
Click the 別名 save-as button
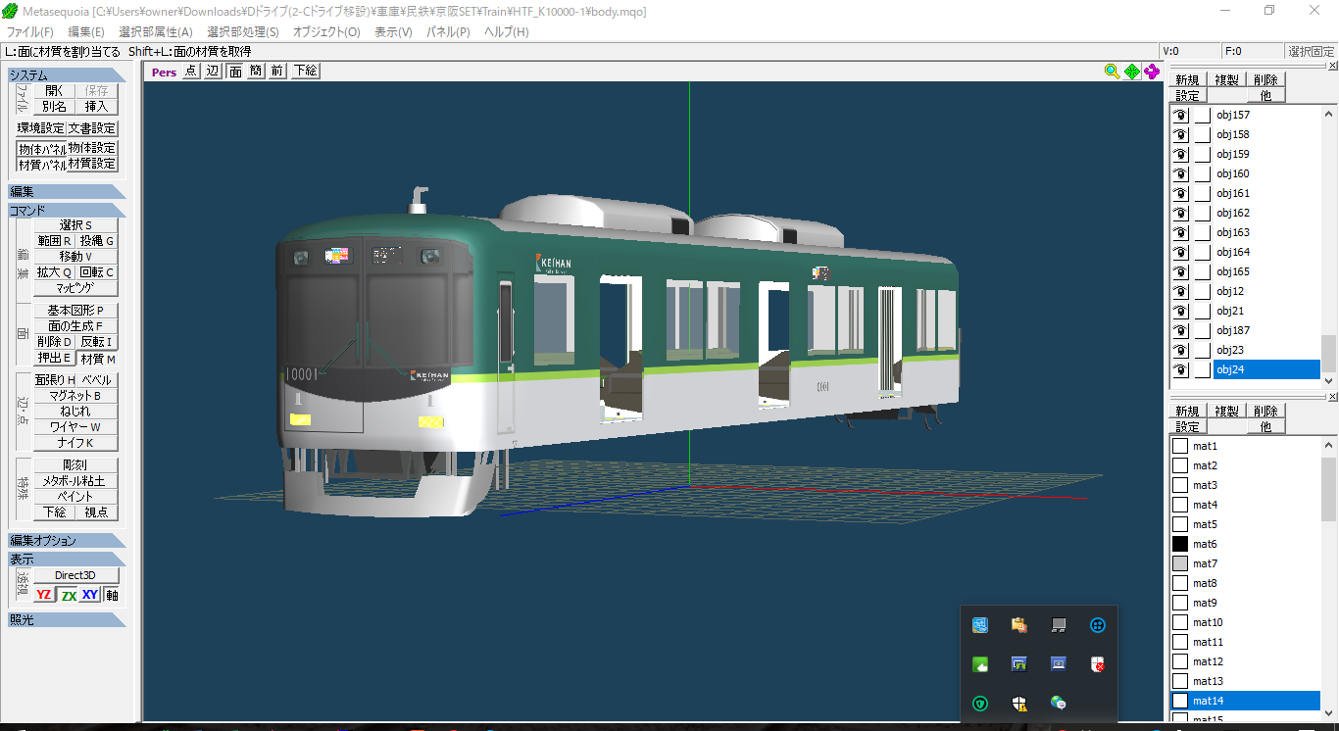tap(54, 107)
